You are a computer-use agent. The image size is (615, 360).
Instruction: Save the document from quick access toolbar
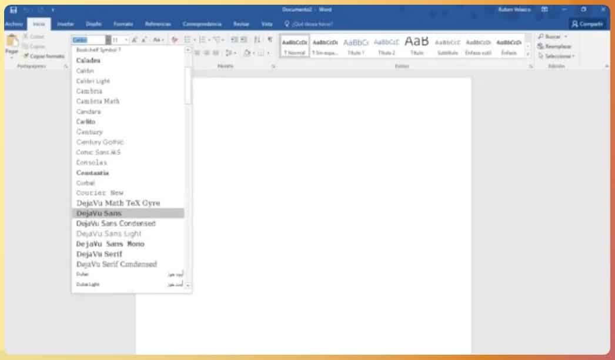(x=14, y=10)
